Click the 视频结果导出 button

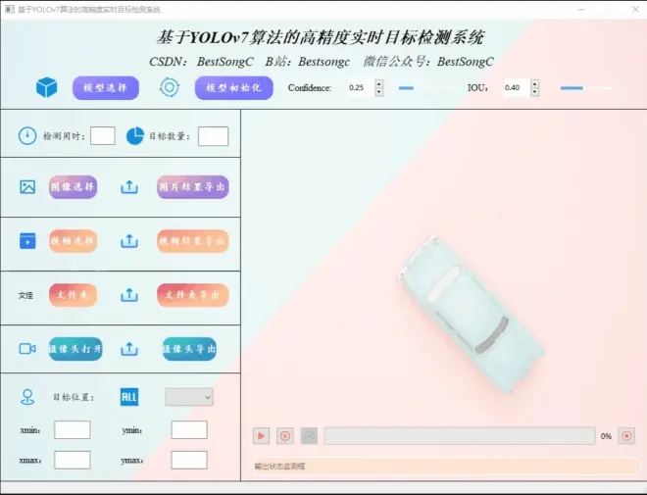(x=193, y=240)
